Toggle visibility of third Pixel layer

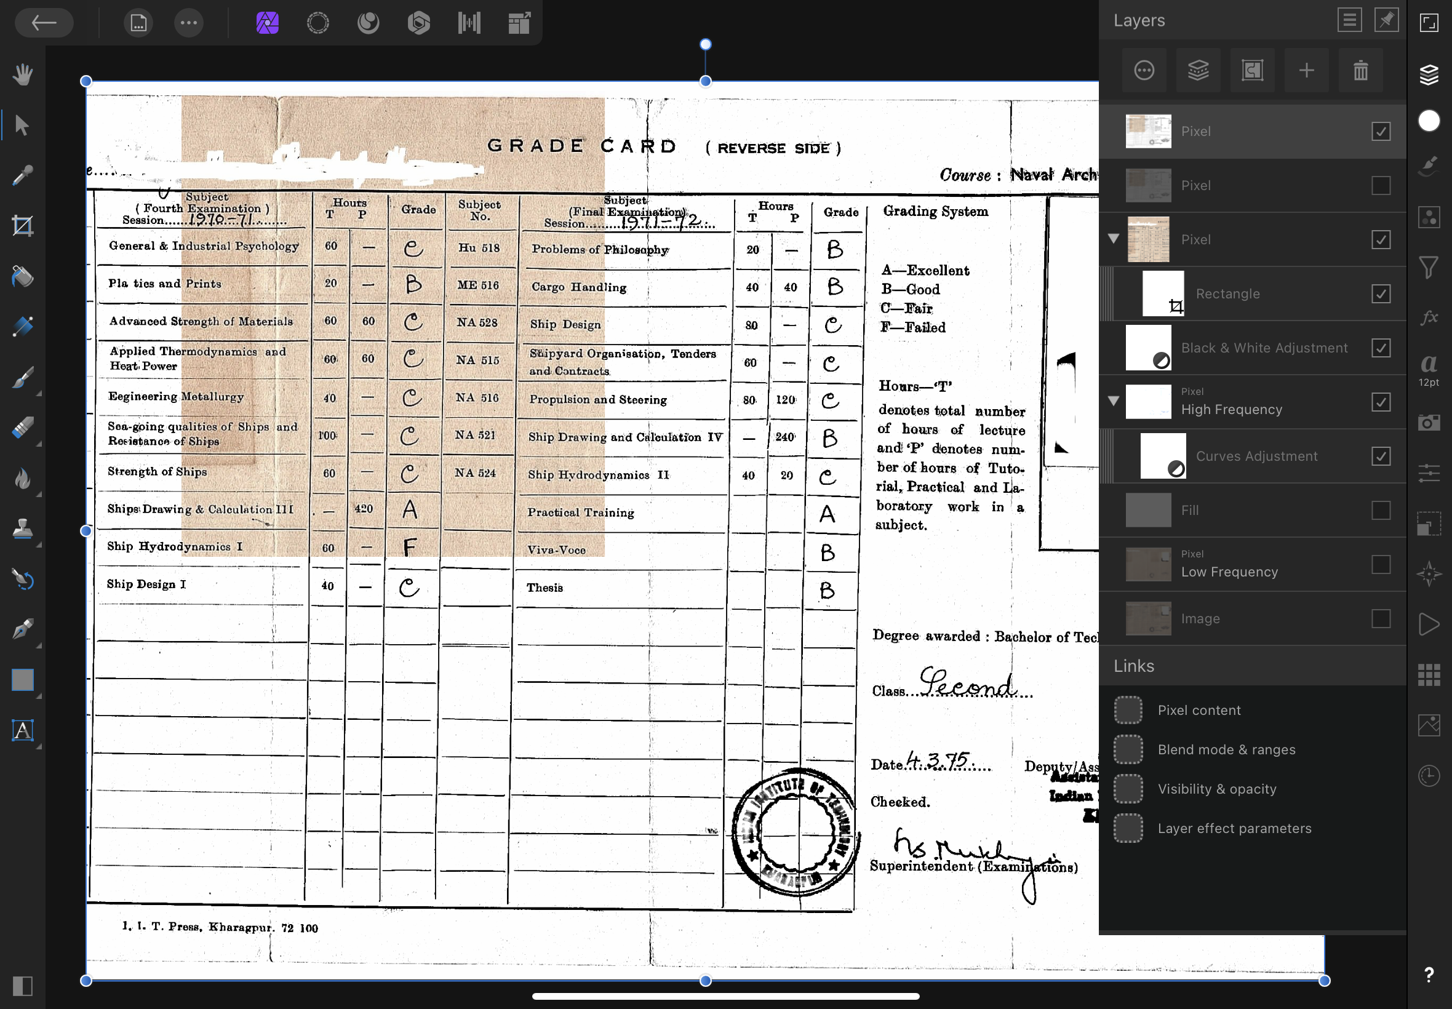point(1381,239)
